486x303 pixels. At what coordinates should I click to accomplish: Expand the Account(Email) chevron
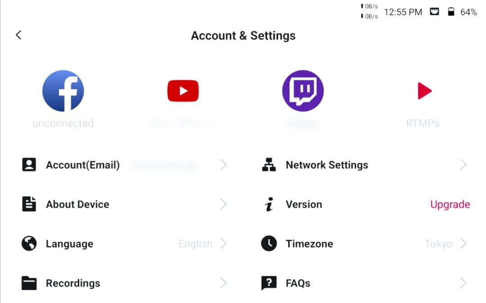coord(223,165)
